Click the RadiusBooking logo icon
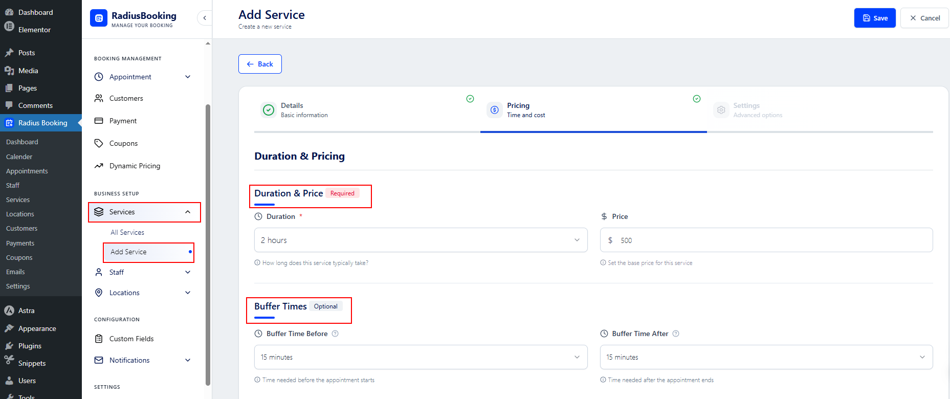The height and width of the screenshot is (399, 950). click(99, 18)
